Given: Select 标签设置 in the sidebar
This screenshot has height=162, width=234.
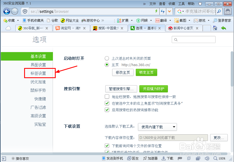Looking at the screenshot, I should [38, 73].
